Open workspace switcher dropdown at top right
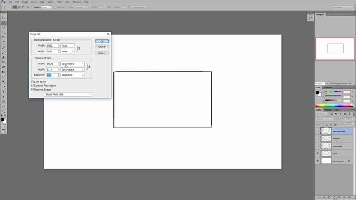 click(343, 7)
